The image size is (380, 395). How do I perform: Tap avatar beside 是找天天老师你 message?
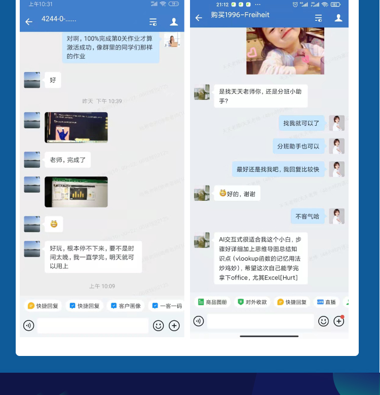(202, 92)
